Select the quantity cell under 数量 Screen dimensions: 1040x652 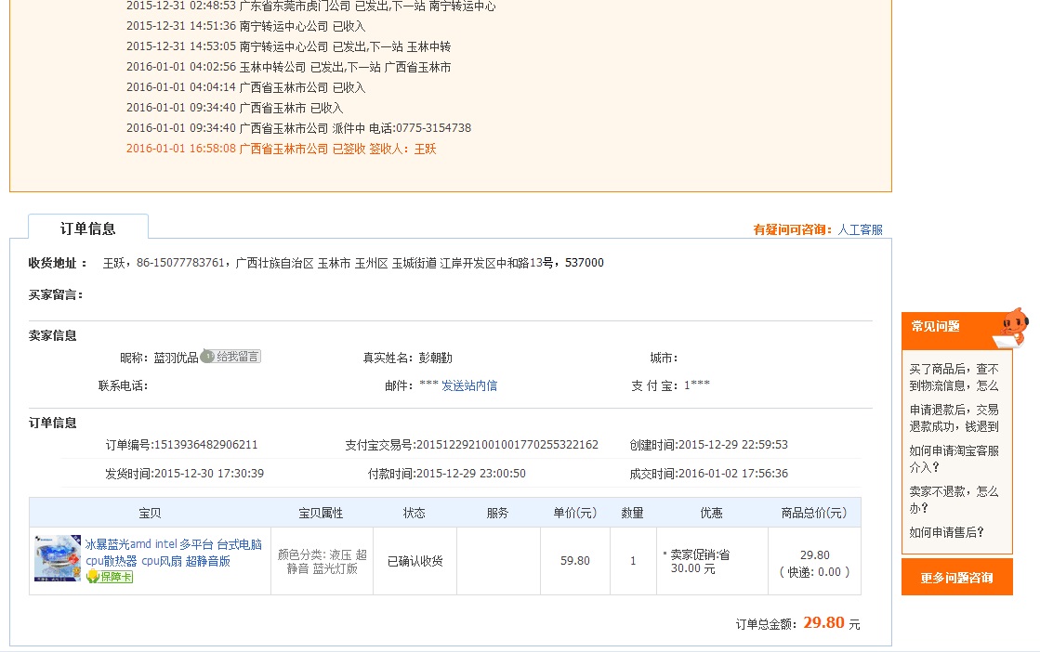point(634,561)
